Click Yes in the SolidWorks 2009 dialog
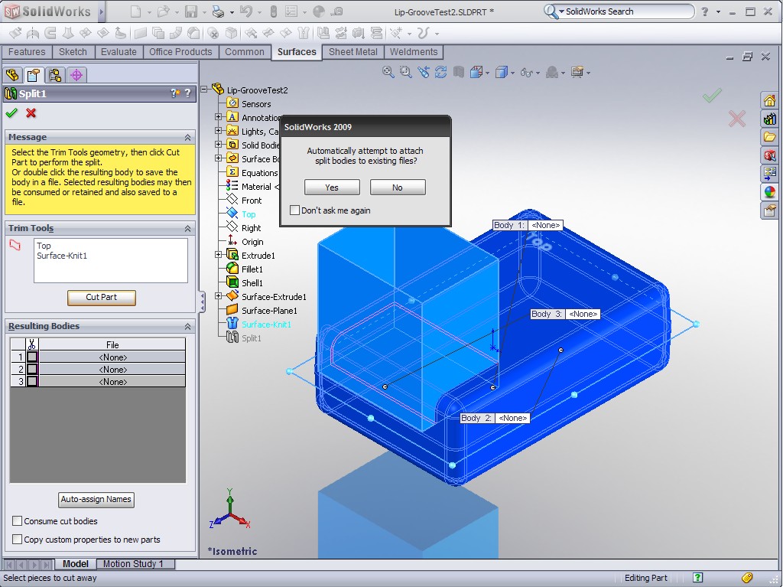 [x=332, y=188]
